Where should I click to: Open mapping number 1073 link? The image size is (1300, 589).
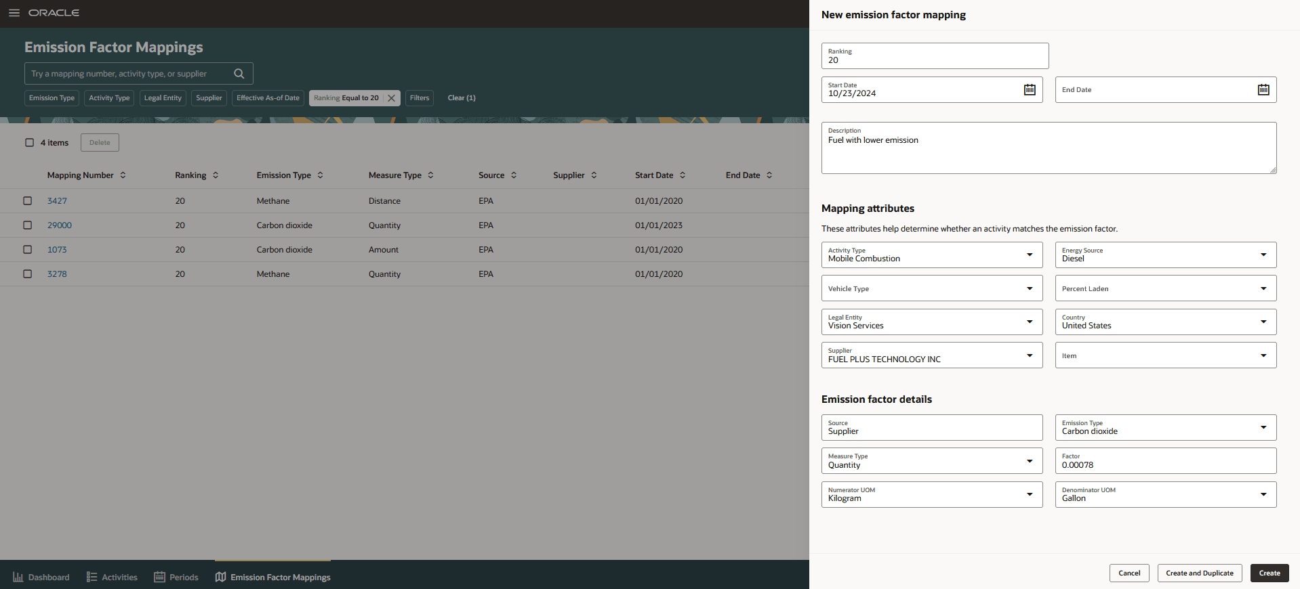(57, 250)
